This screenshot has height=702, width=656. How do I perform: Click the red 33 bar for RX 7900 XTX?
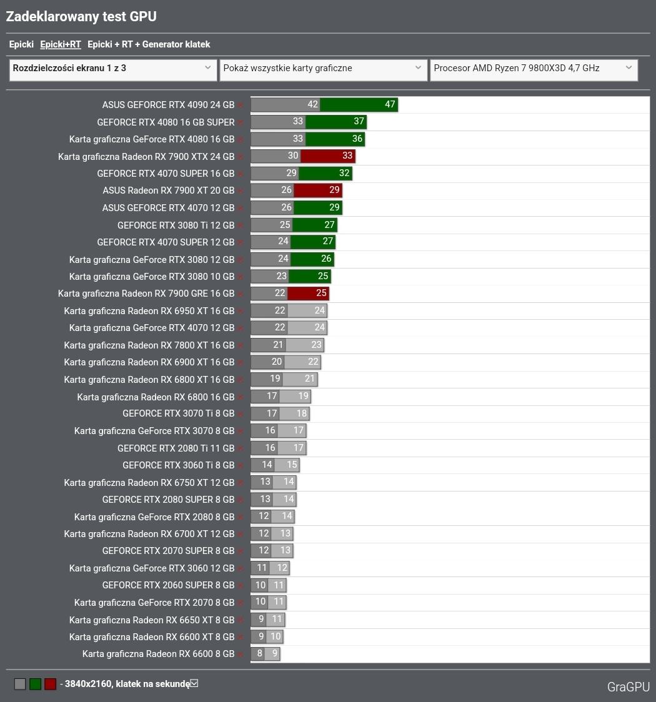(328, 156)
